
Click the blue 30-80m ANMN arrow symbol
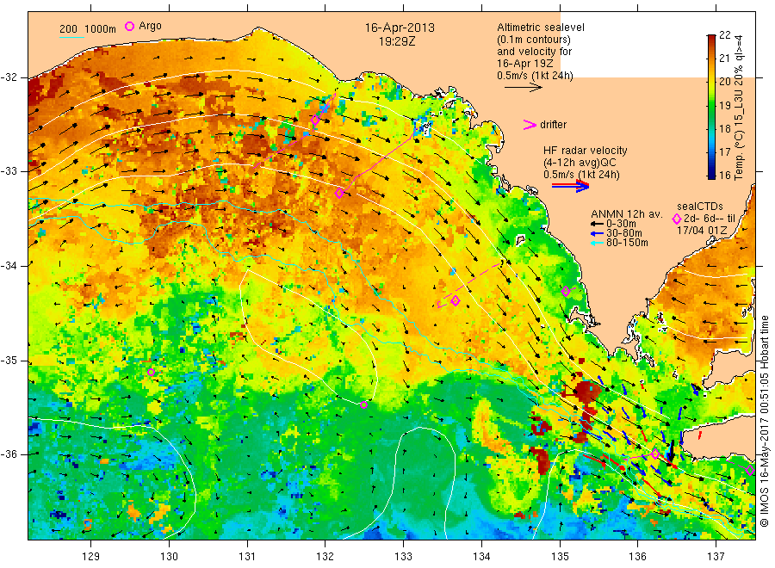pyautogui.click(x=596, y=233)
